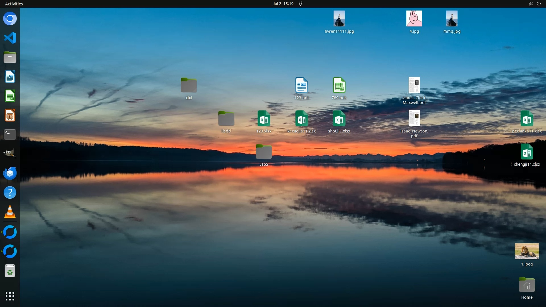Image resolution: width=546 pixels, height=307 pixels.
Task: Open LibreOffice Writer in the dock
Action: [x=10, y=77]
